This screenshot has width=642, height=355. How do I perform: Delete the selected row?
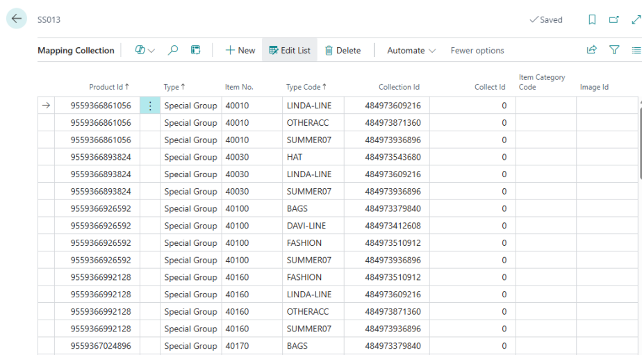pos(343,50)
